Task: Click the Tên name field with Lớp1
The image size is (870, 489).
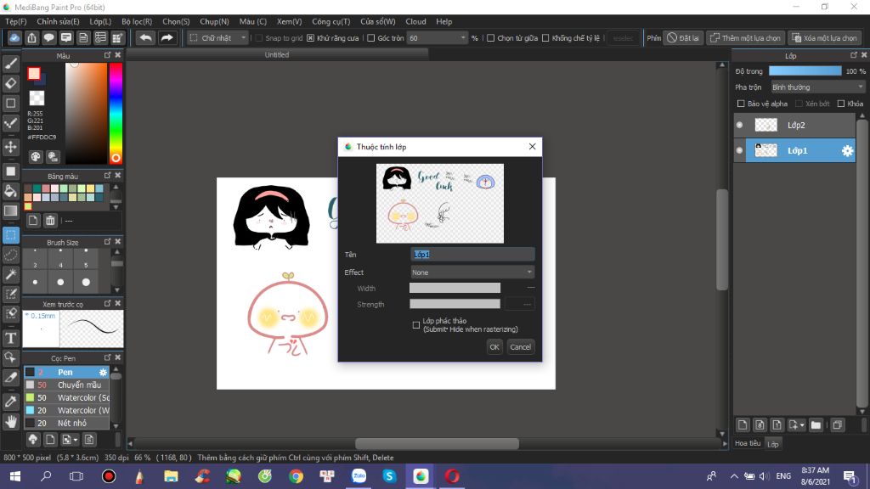Action: click(472, 255)
